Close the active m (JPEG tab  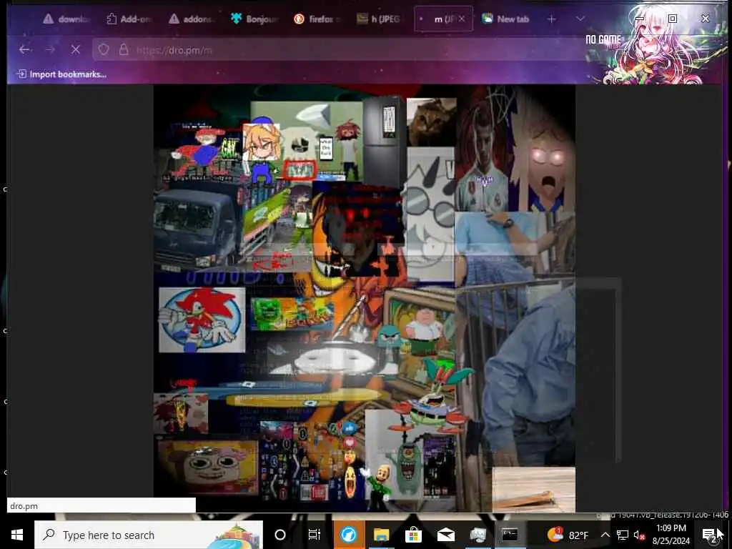(462, 19)
